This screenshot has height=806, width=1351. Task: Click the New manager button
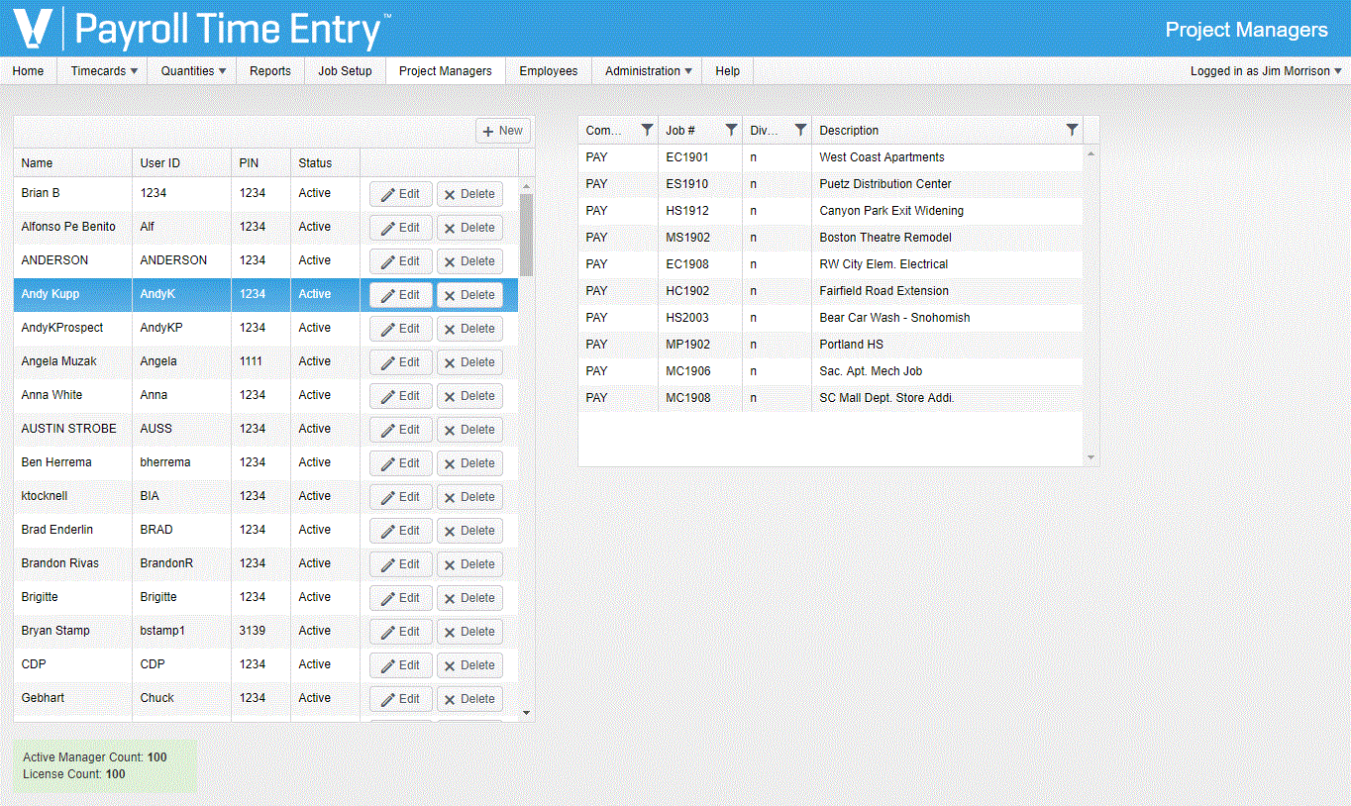503,131
